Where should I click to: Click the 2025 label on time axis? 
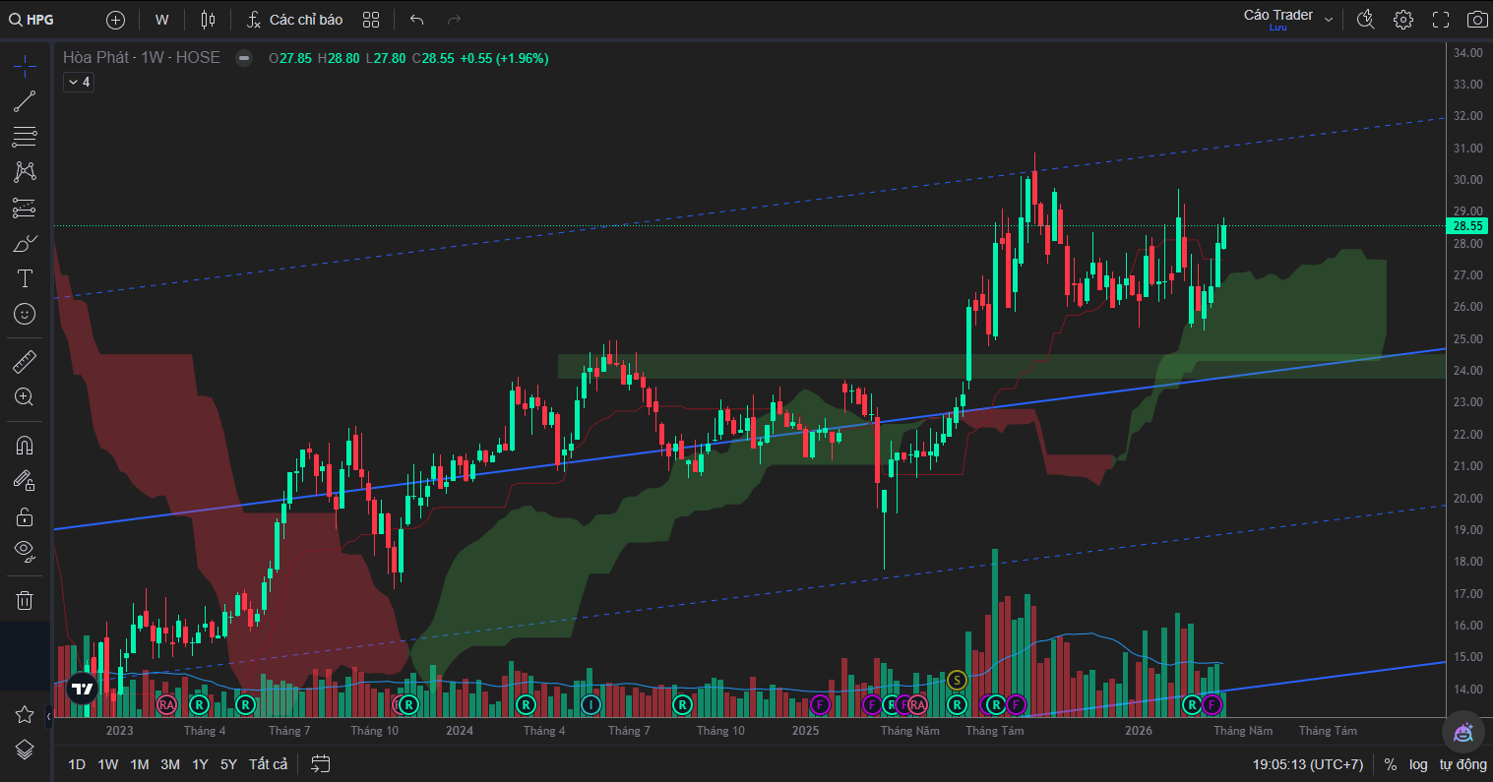coord(805,731)
